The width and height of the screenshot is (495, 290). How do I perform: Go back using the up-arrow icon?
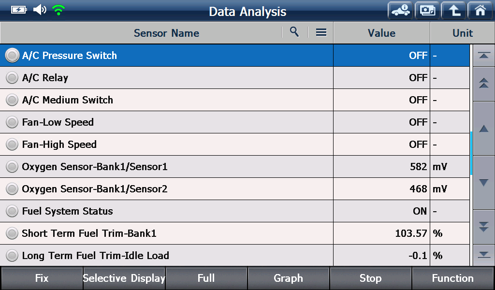click(453, 11)
